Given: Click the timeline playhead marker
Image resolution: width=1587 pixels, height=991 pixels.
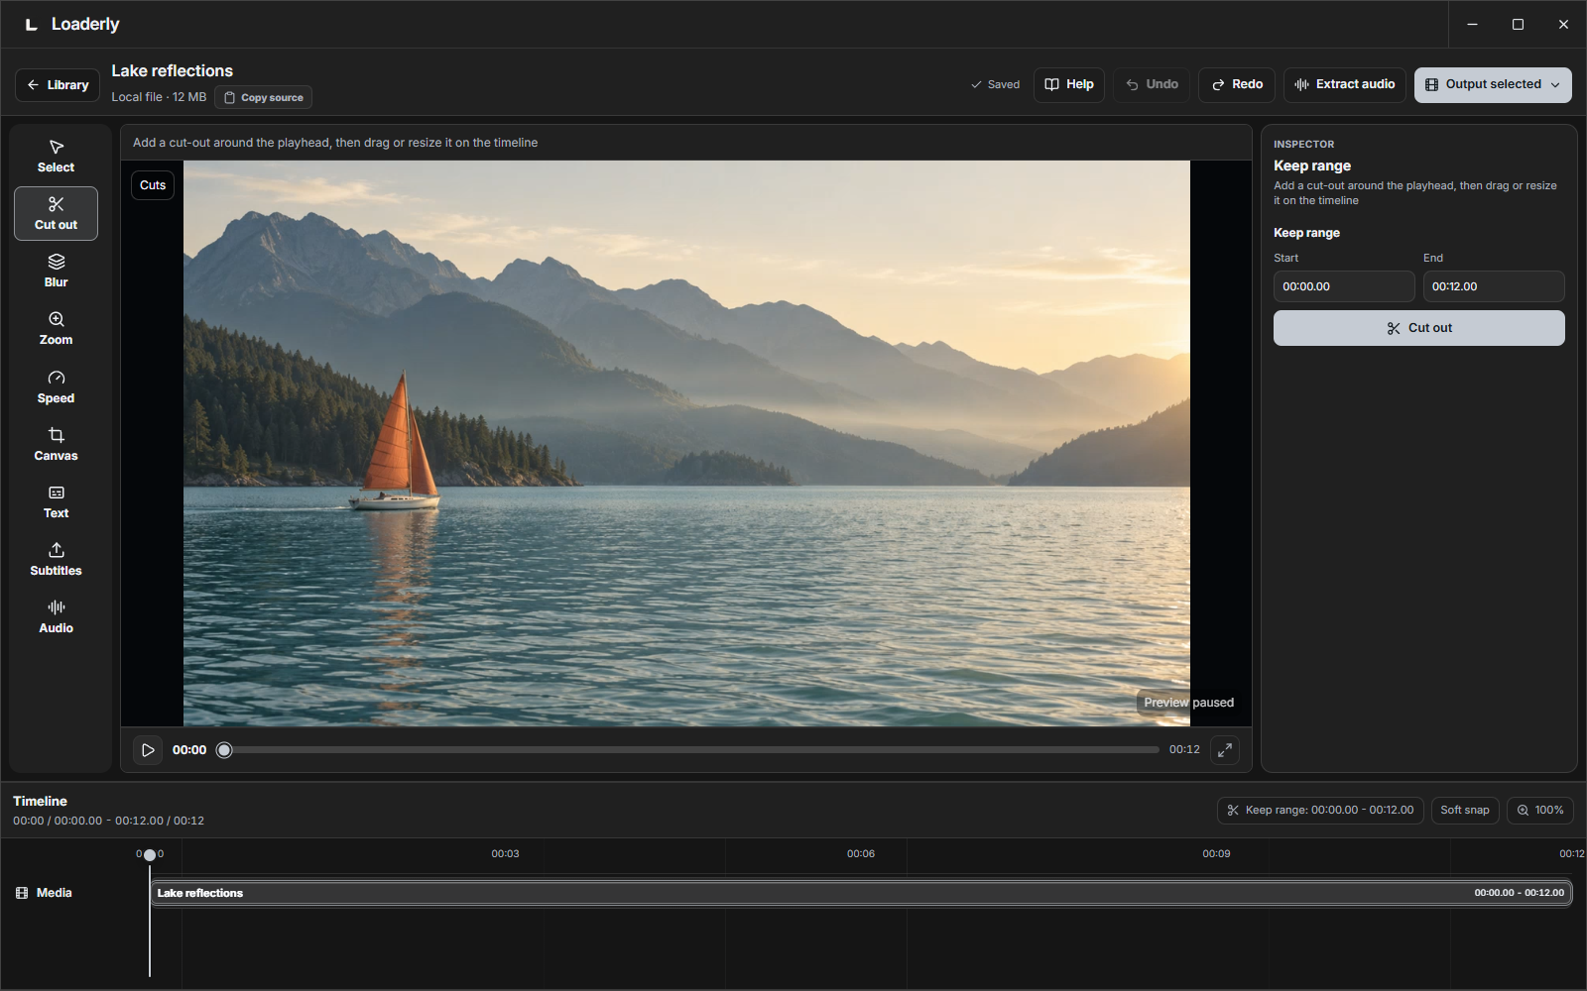Looking at the screenshot, I should click(150, 854).
